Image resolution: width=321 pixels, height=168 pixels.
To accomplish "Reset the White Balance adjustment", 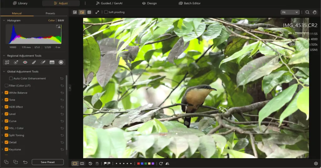I will coord(62,93).
